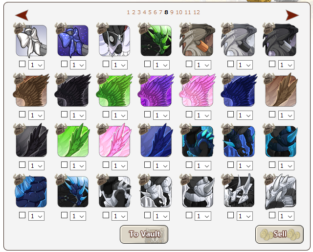Select the green feathered wings item
Image resolution: width=313 pixels, height=252 pixels.
pyautogui.click(x=114, y=91)
